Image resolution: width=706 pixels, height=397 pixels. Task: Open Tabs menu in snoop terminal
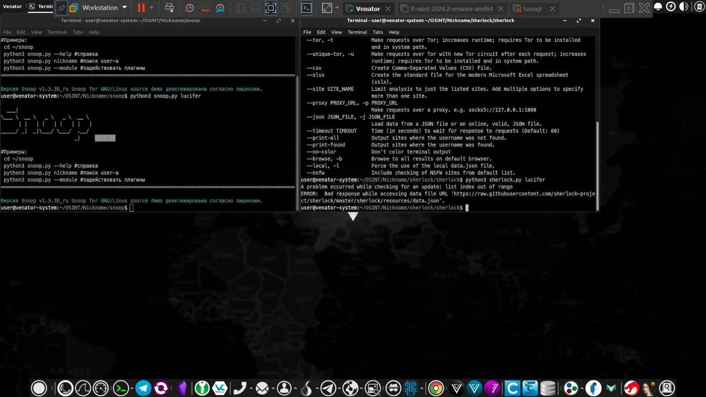pyautogui.click(x=78, y=32)
